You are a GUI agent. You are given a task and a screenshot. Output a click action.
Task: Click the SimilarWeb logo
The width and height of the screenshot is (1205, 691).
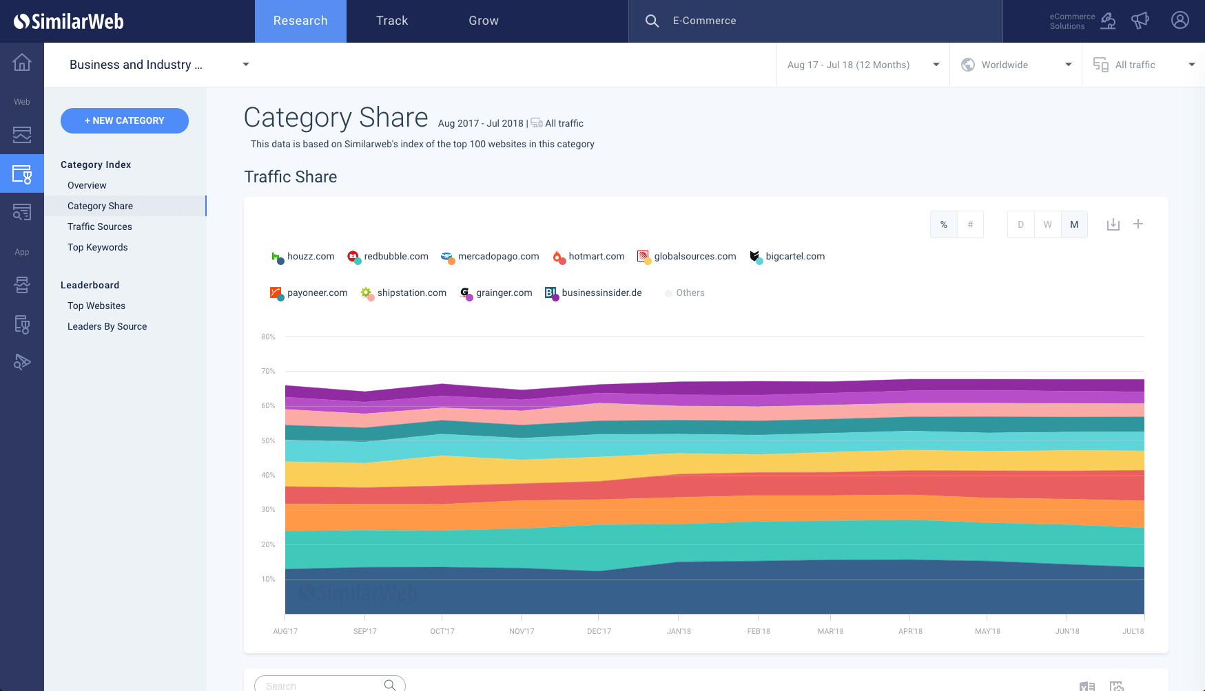69,21
